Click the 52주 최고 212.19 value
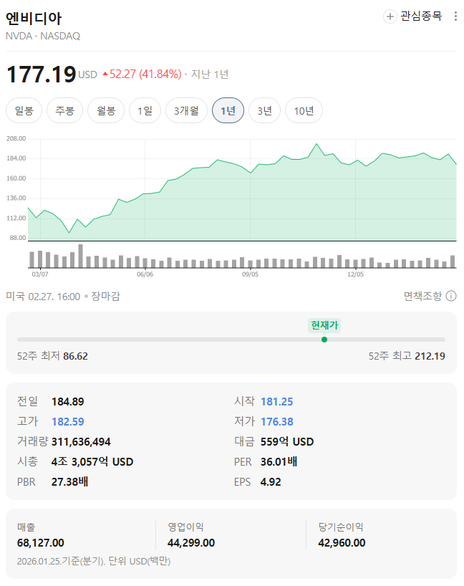 point(430,356)
